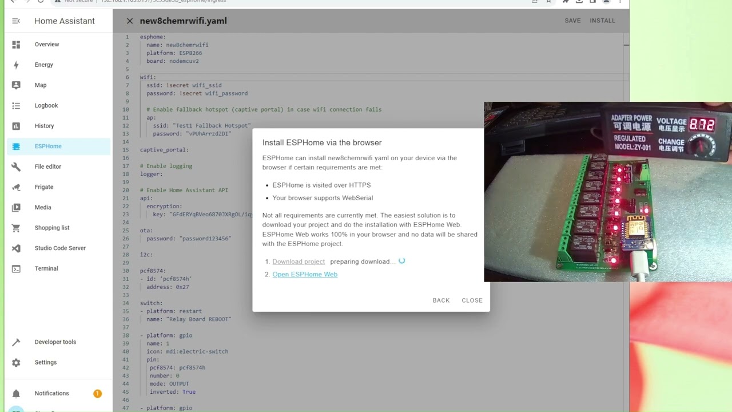Open the ESPHome Web link
The image size is (732, 412).
pos(305,274)
